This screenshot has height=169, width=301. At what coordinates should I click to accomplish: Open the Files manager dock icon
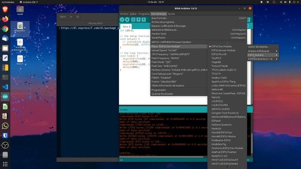click(x=5, y=48)
